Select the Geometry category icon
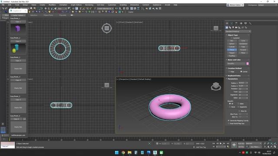The width and height of the screenshot is (278, 156). (x=227, y=27)
